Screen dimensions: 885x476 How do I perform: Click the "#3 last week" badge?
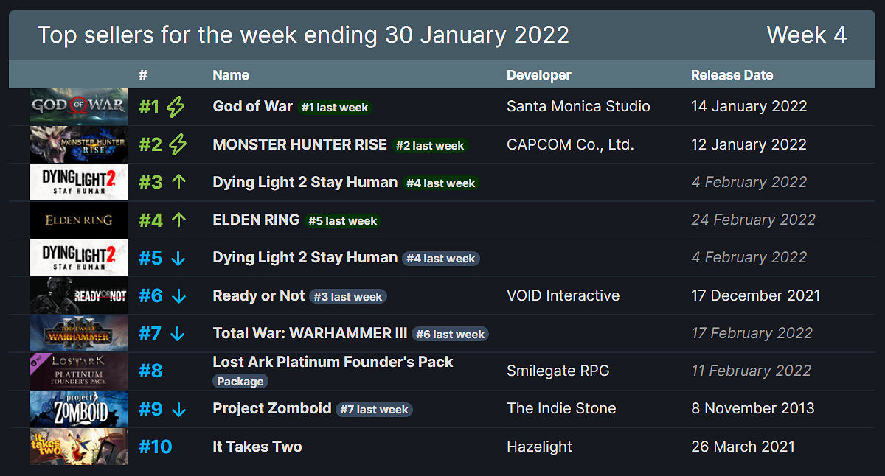tap(347, 297)
